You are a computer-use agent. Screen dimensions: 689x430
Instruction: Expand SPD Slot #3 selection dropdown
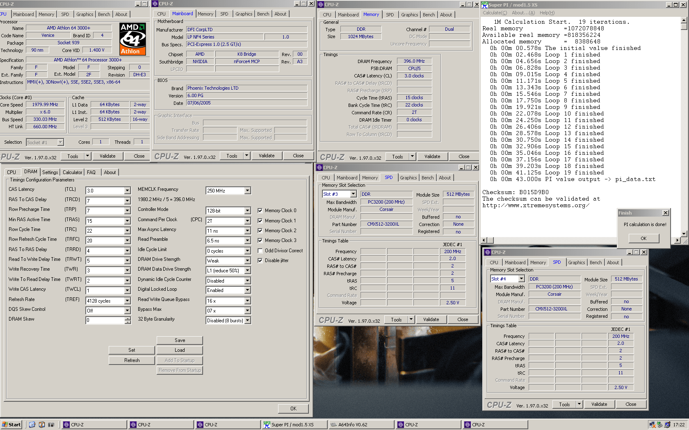pyautogui.click(x=353, y=194)
